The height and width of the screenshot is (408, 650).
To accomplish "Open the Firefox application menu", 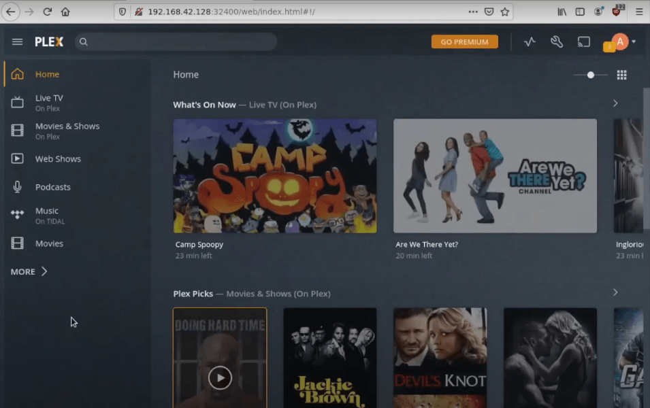I will (x=639, y=12).
